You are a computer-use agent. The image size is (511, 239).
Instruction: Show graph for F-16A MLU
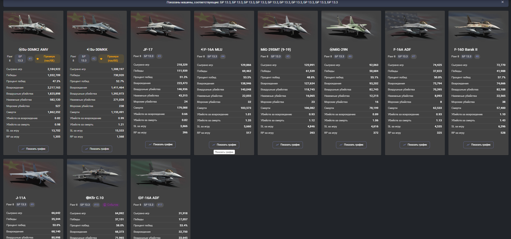click(224, 145)
